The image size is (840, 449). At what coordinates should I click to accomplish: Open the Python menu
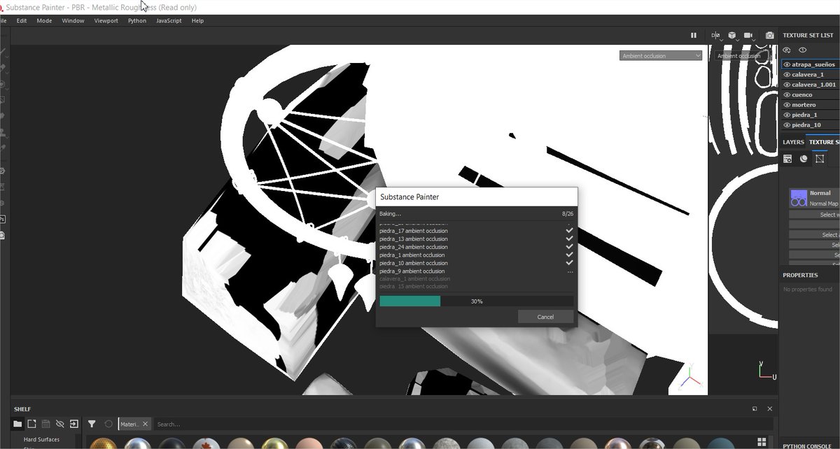point(137,20)
